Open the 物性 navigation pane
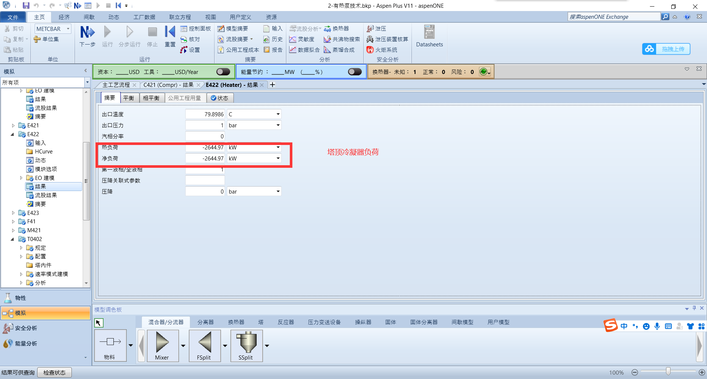 (46, 298)
